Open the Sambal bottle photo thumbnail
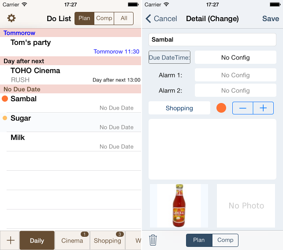The image size is (283, 250). click(179, 206)
